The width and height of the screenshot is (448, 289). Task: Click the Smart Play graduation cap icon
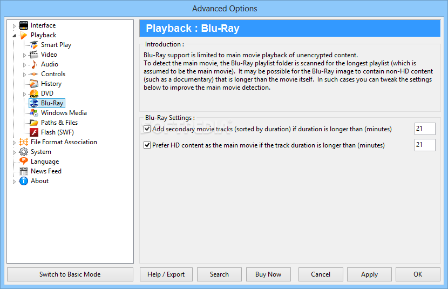34,45
